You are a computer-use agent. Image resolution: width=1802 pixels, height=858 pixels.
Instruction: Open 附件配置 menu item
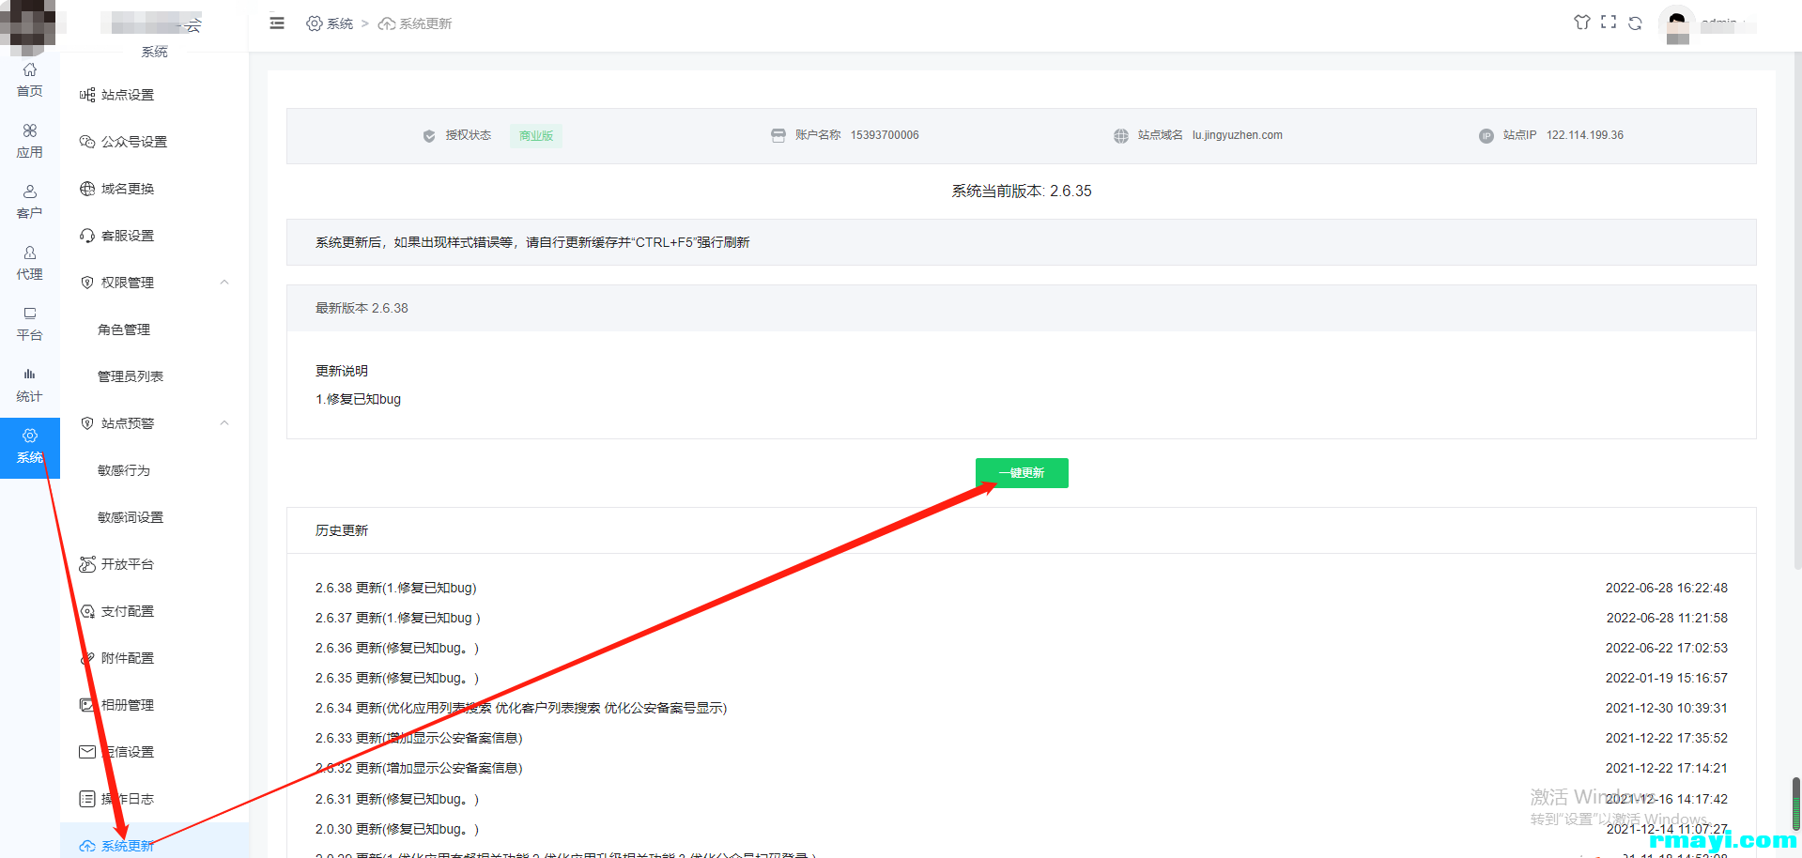pyautogui.click(x=128, y=658)
